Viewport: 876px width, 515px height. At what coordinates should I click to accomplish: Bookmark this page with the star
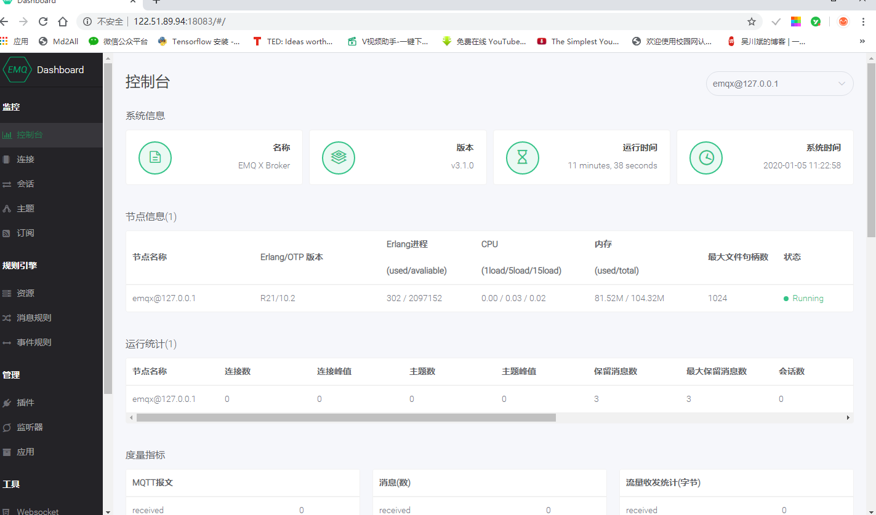coord(752,22)
